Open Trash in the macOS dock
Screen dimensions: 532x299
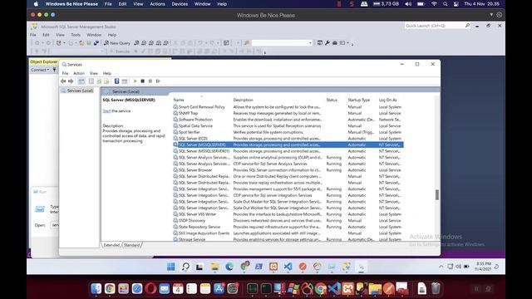click(x=436, y=288)
